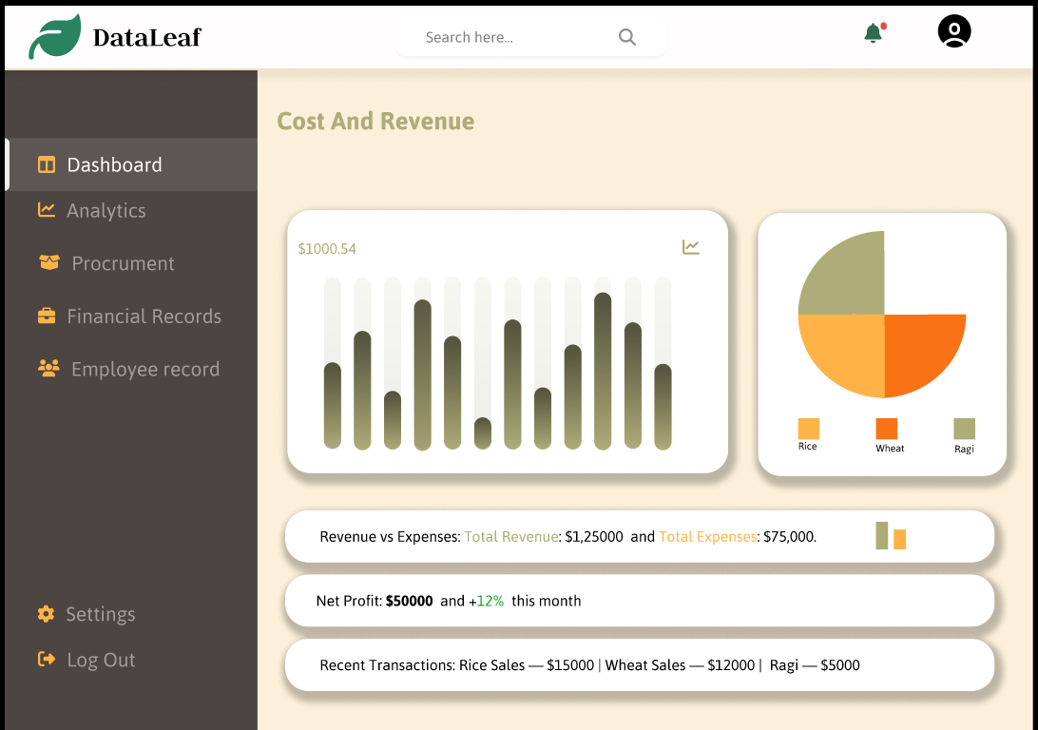Select the Dashboard menu label
1038x730 pixels.
[x=114, y=164]
